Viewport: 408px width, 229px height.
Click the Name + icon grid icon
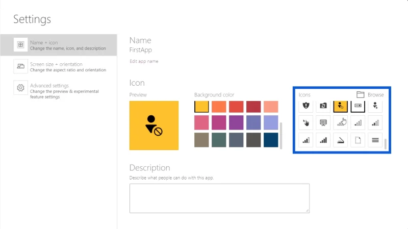point(20,45)
